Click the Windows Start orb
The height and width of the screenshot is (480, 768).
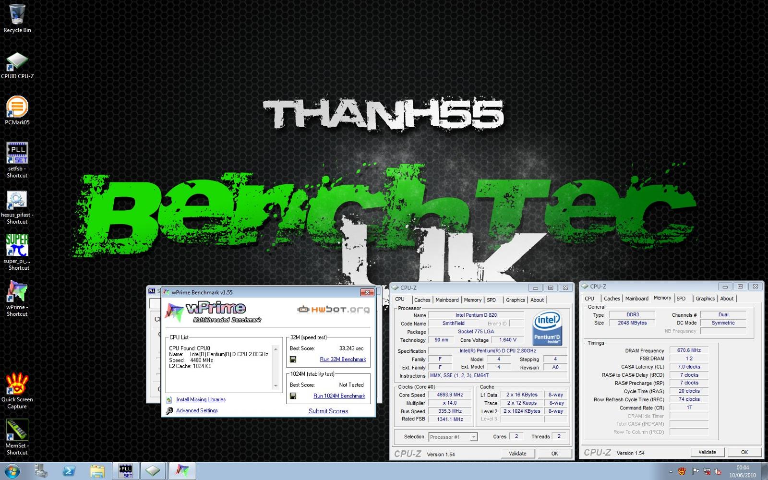point(12,471)
